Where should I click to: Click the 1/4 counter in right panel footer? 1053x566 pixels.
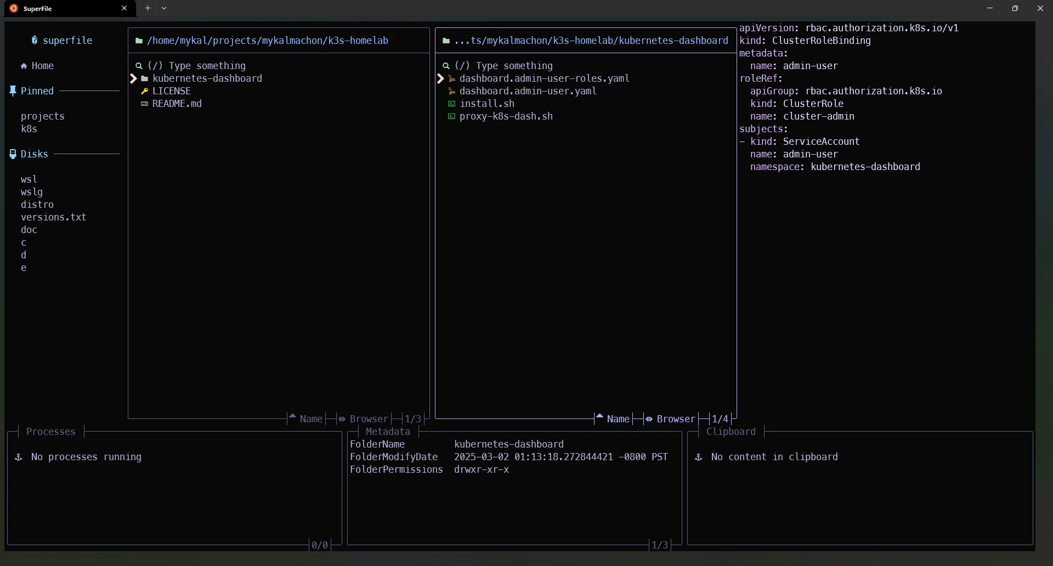coord(720,419)
